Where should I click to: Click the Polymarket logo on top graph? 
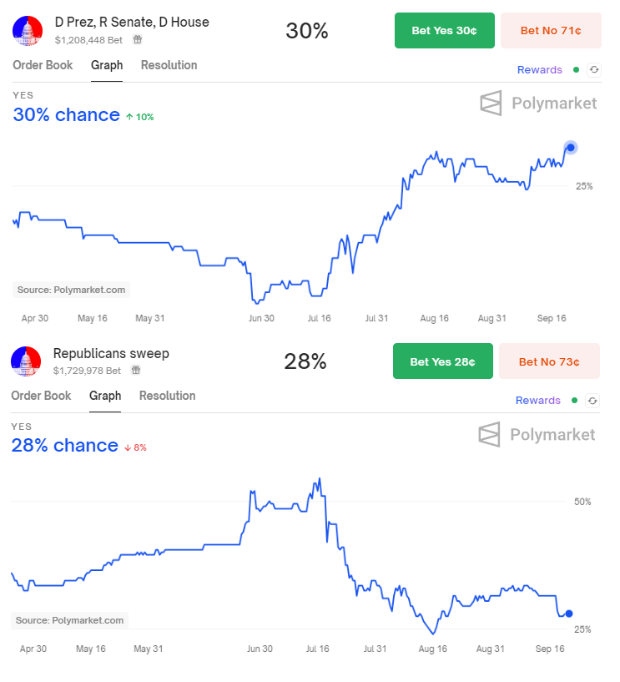click(538, 104)
